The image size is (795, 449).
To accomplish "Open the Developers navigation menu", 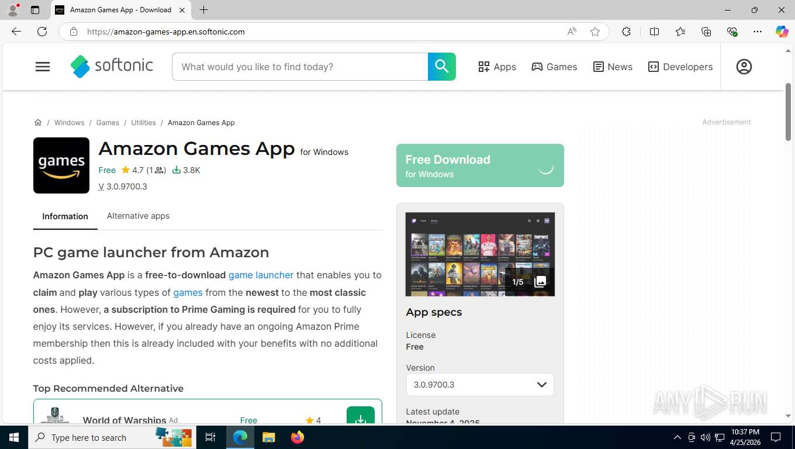I will (x=680, y=67).
